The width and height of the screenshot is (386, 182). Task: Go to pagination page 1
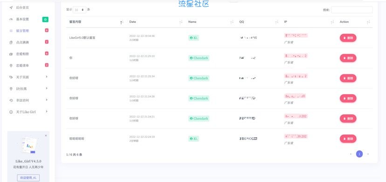[359, 154]
